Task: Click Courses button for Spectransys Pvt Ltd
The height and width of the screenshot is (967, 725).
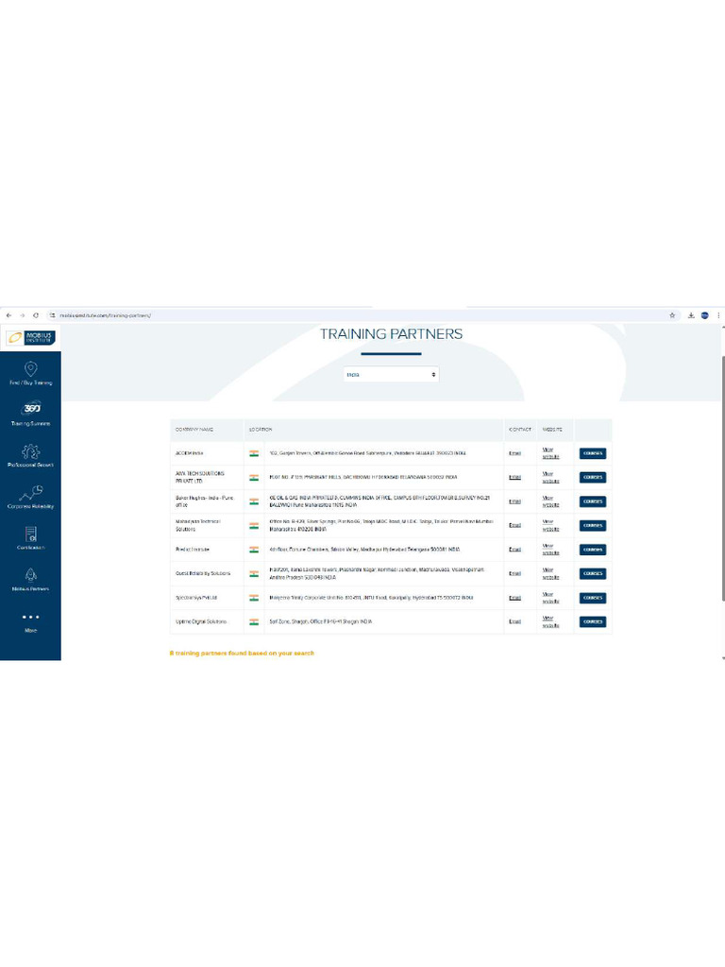Action: pyautogui.click(x=593, y=598)
